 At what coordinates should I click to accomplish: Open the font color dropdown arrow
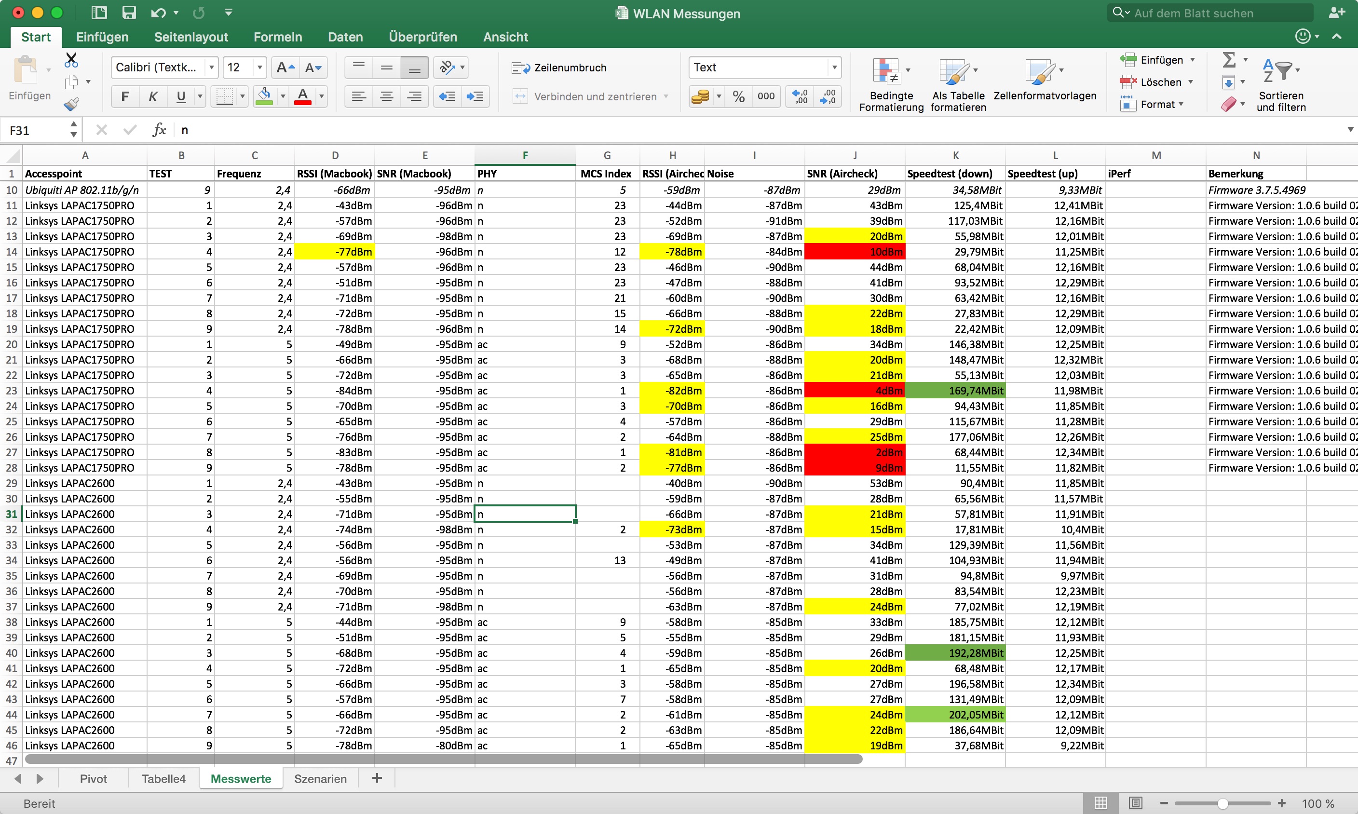coord(321,96)
